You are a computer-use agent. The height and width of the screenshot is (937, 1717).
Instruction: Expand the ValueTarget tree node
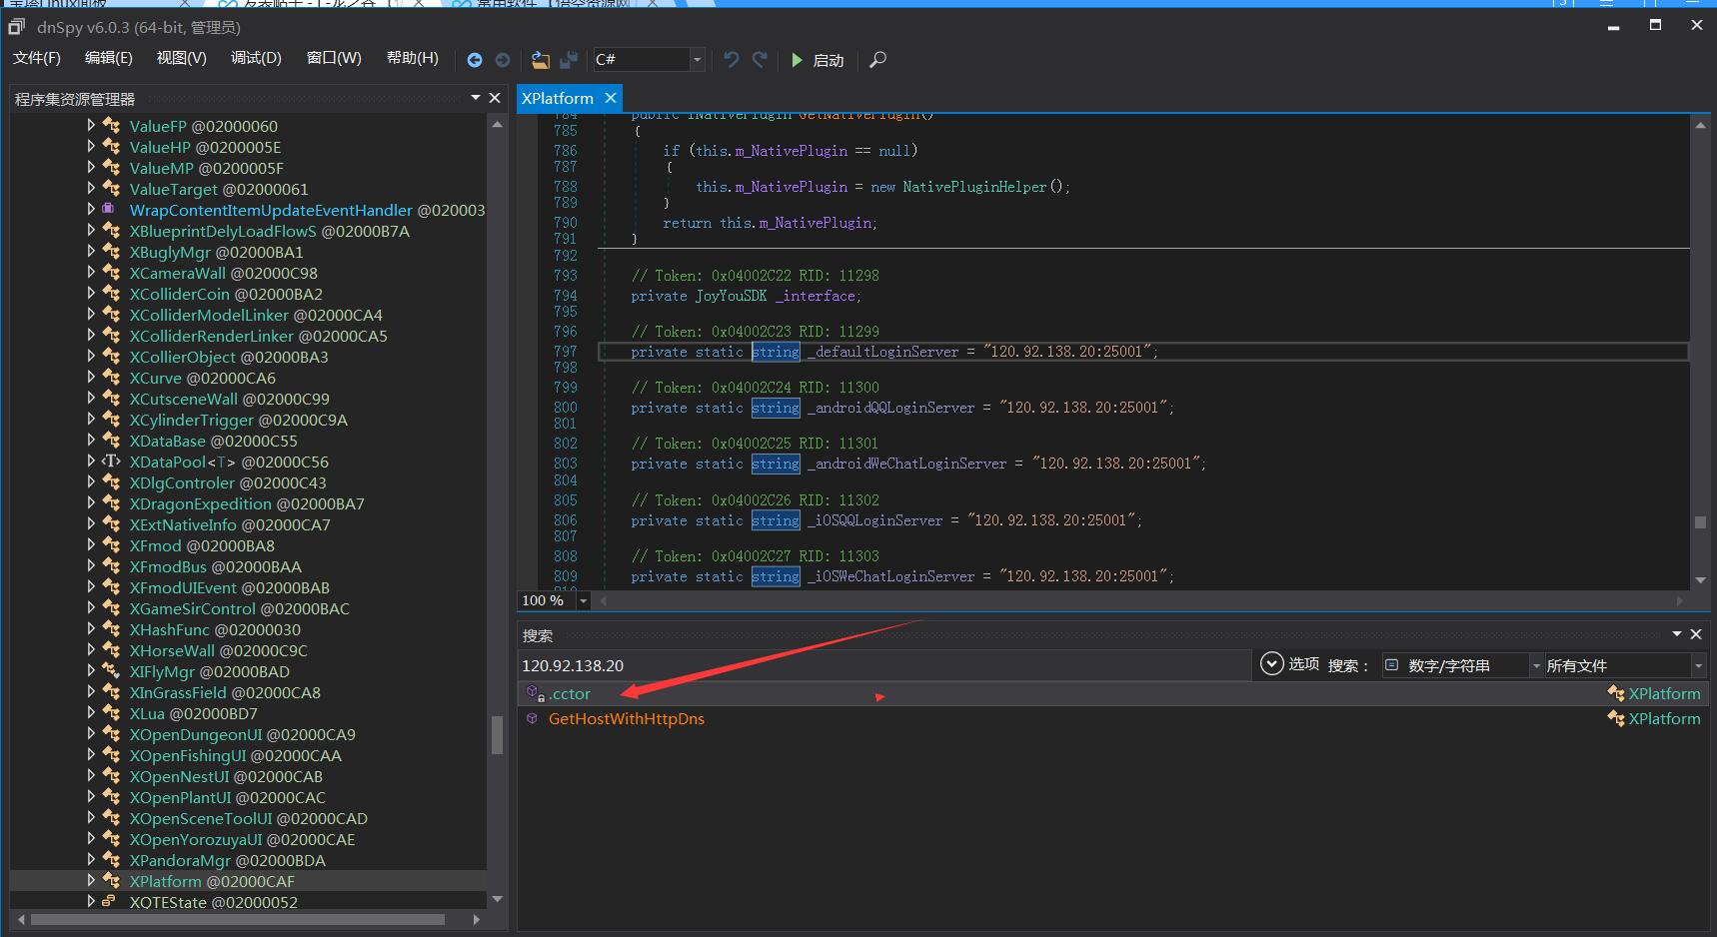[x=91, y=188]
